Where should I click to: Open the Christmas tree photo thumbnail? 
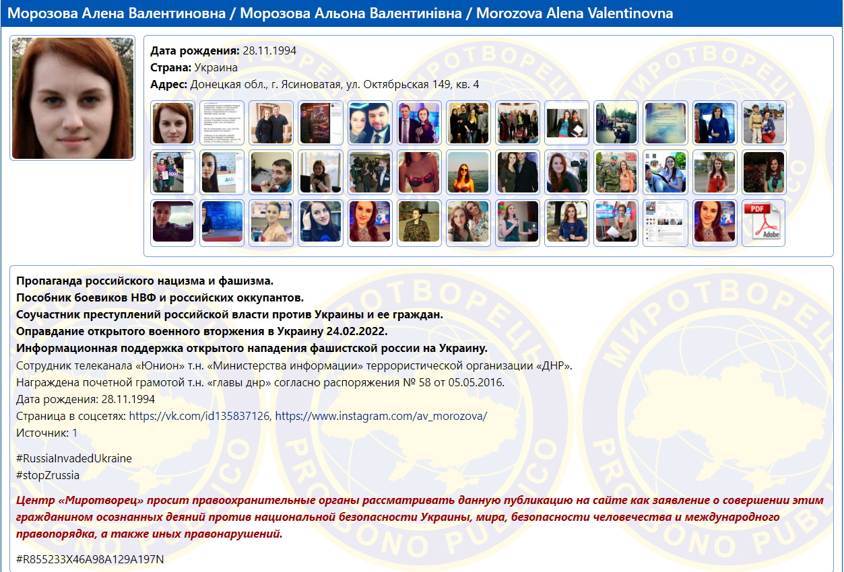click(x=321, y=123)
